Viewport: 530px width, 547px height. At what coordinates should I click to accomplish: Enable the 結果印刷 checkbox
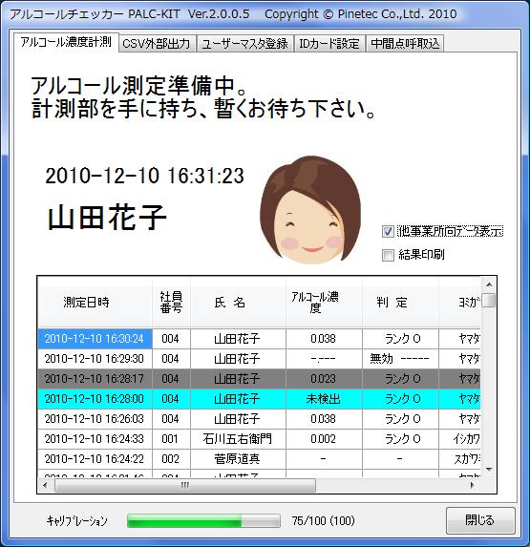click(388, 255)
